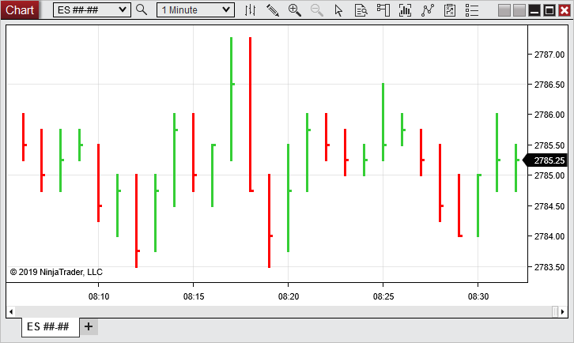
Task: Click the 2785.25 current price marker
Action: 548,160
